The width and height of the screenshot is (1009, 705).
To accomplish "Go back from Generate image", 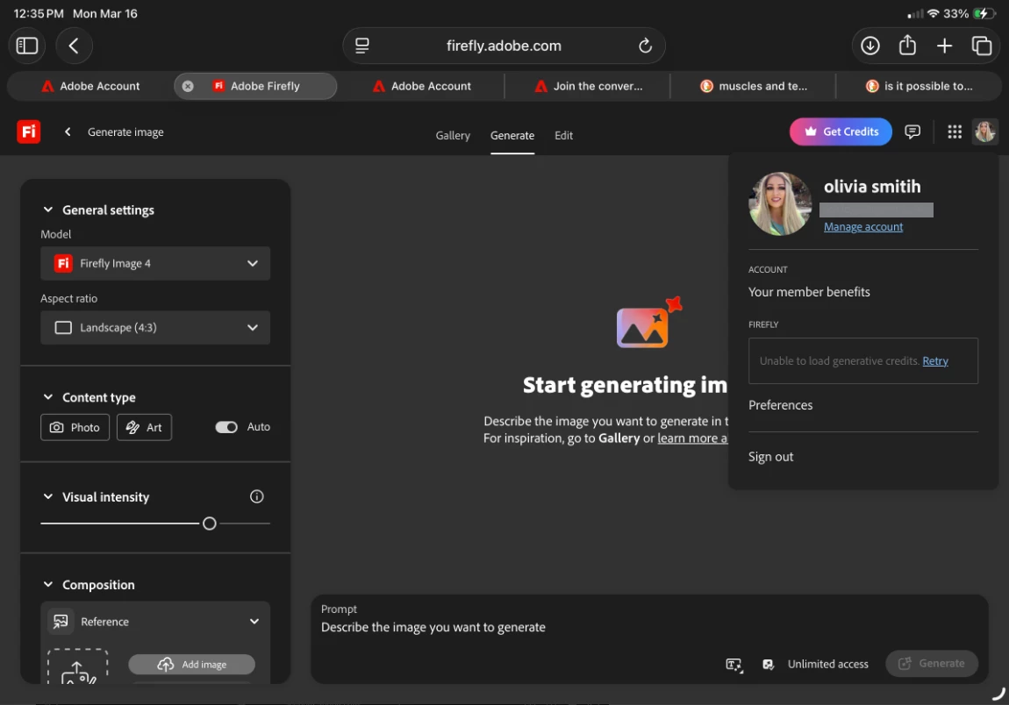I will click(68, 132).
